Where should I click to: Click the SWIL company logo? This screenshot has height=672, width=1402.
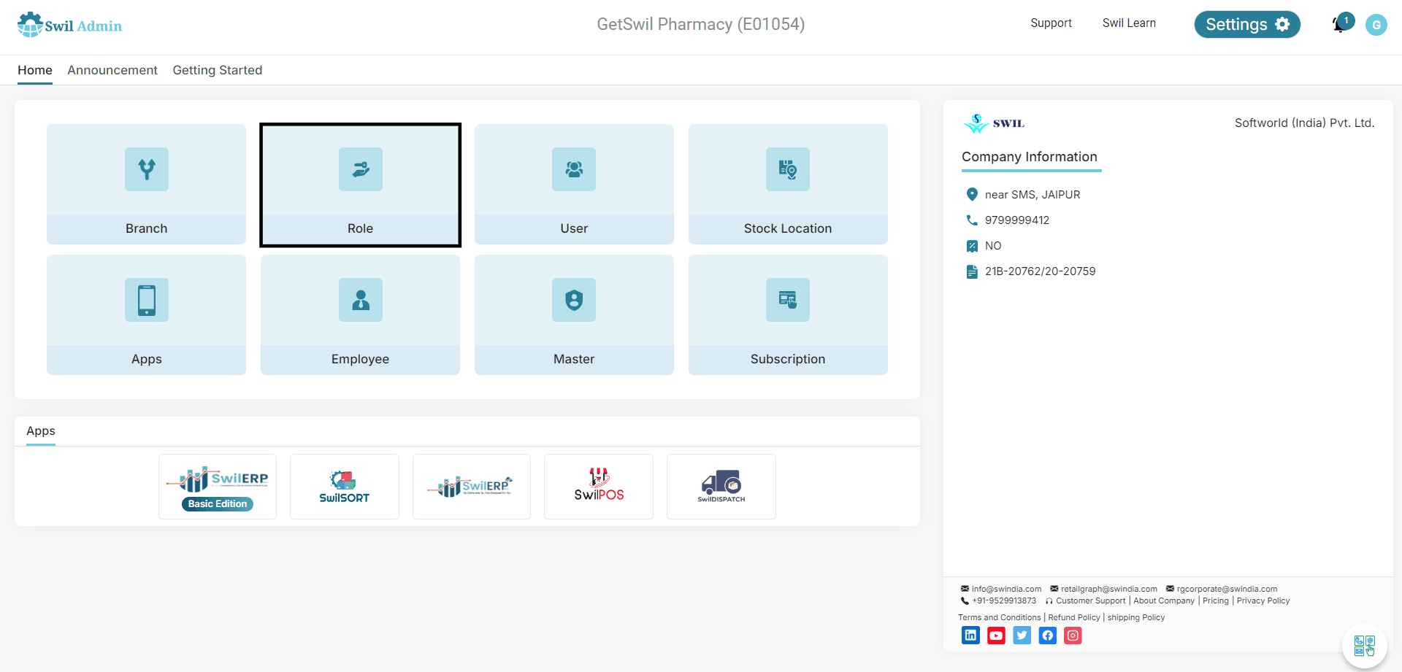coord(994,123)
